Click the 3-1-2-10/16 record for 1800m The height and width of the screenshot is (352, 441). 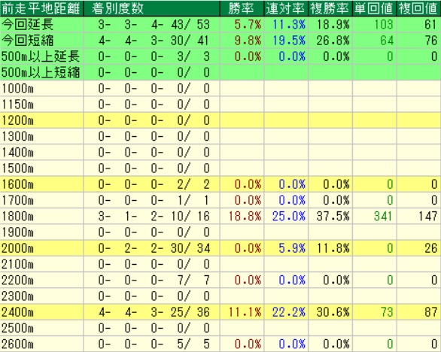(x=154, y=216)
